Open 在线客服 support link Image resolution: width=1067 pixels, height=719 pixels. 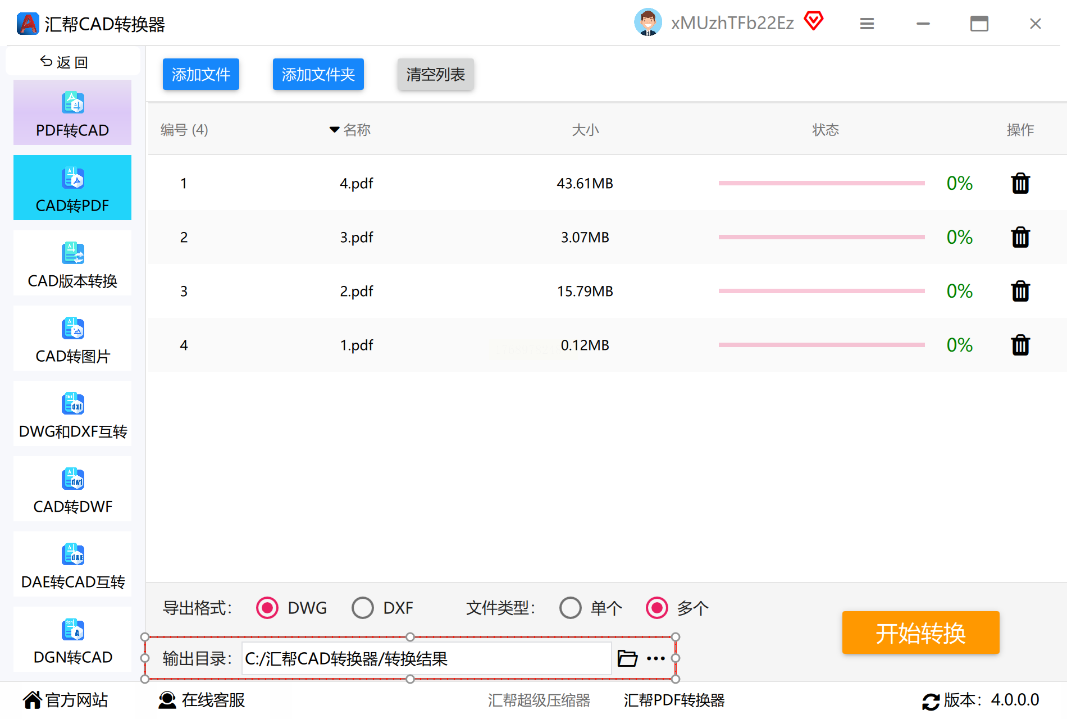202,700
